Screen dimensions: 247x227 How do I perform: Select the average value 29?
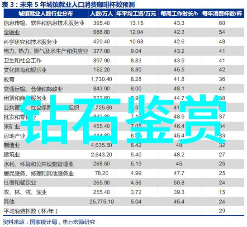click(x=222, y=211)
